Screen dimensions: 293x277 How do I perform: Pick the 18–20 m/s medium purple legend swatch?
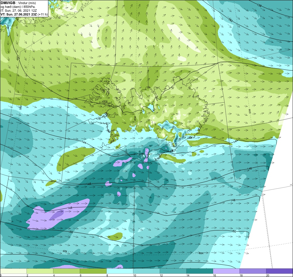coord(253,271)
